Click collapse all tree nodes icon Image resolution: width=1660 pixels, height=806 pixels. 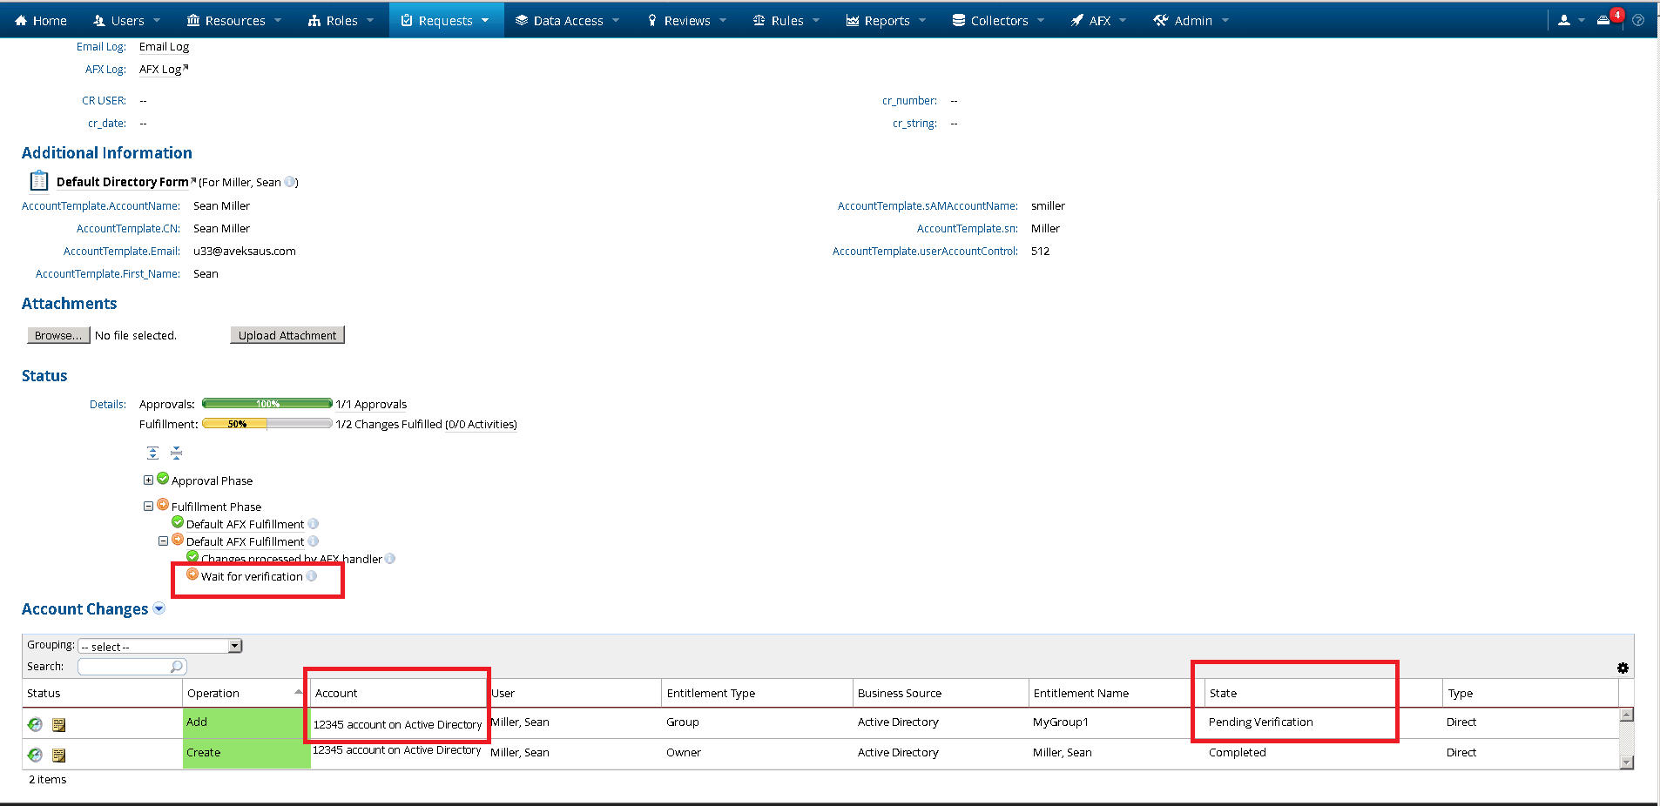pos(176,453)
